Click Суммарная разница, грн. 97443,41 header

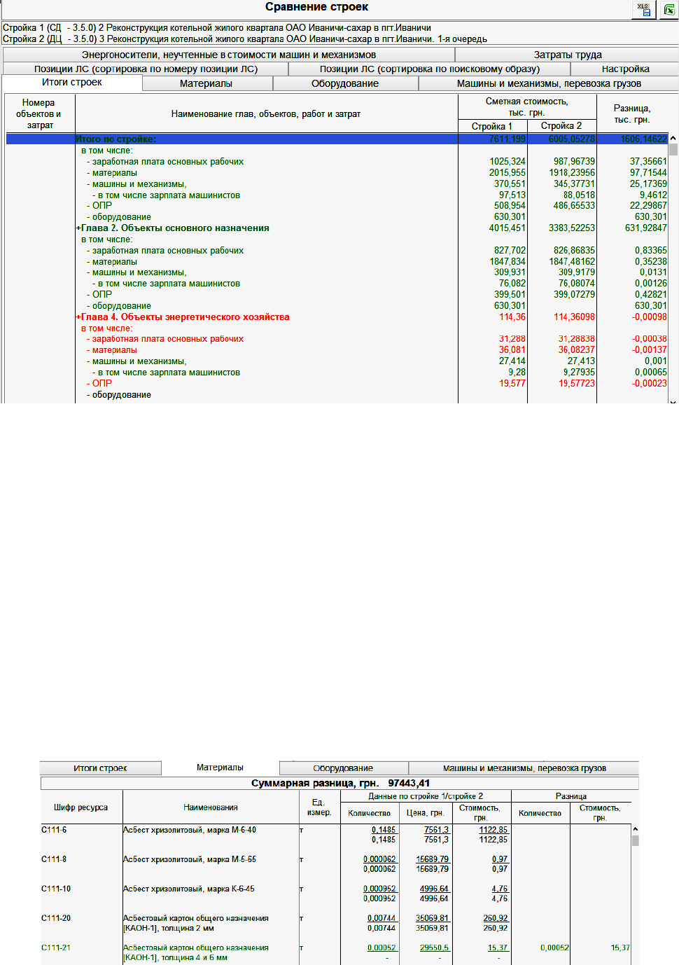pos(340,783)
